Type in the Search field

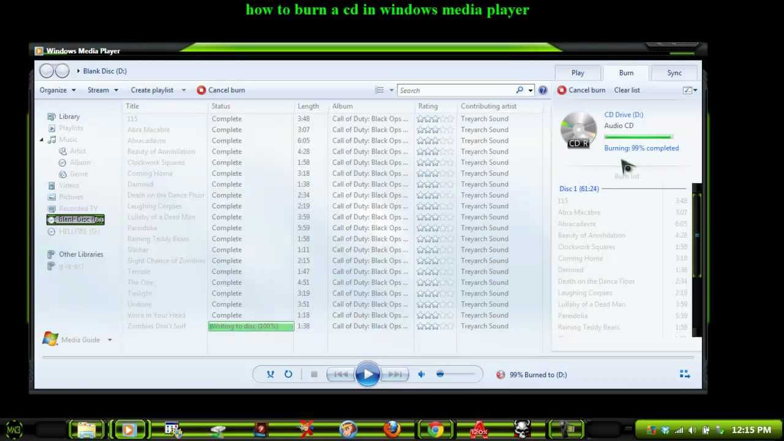(456, 90)
